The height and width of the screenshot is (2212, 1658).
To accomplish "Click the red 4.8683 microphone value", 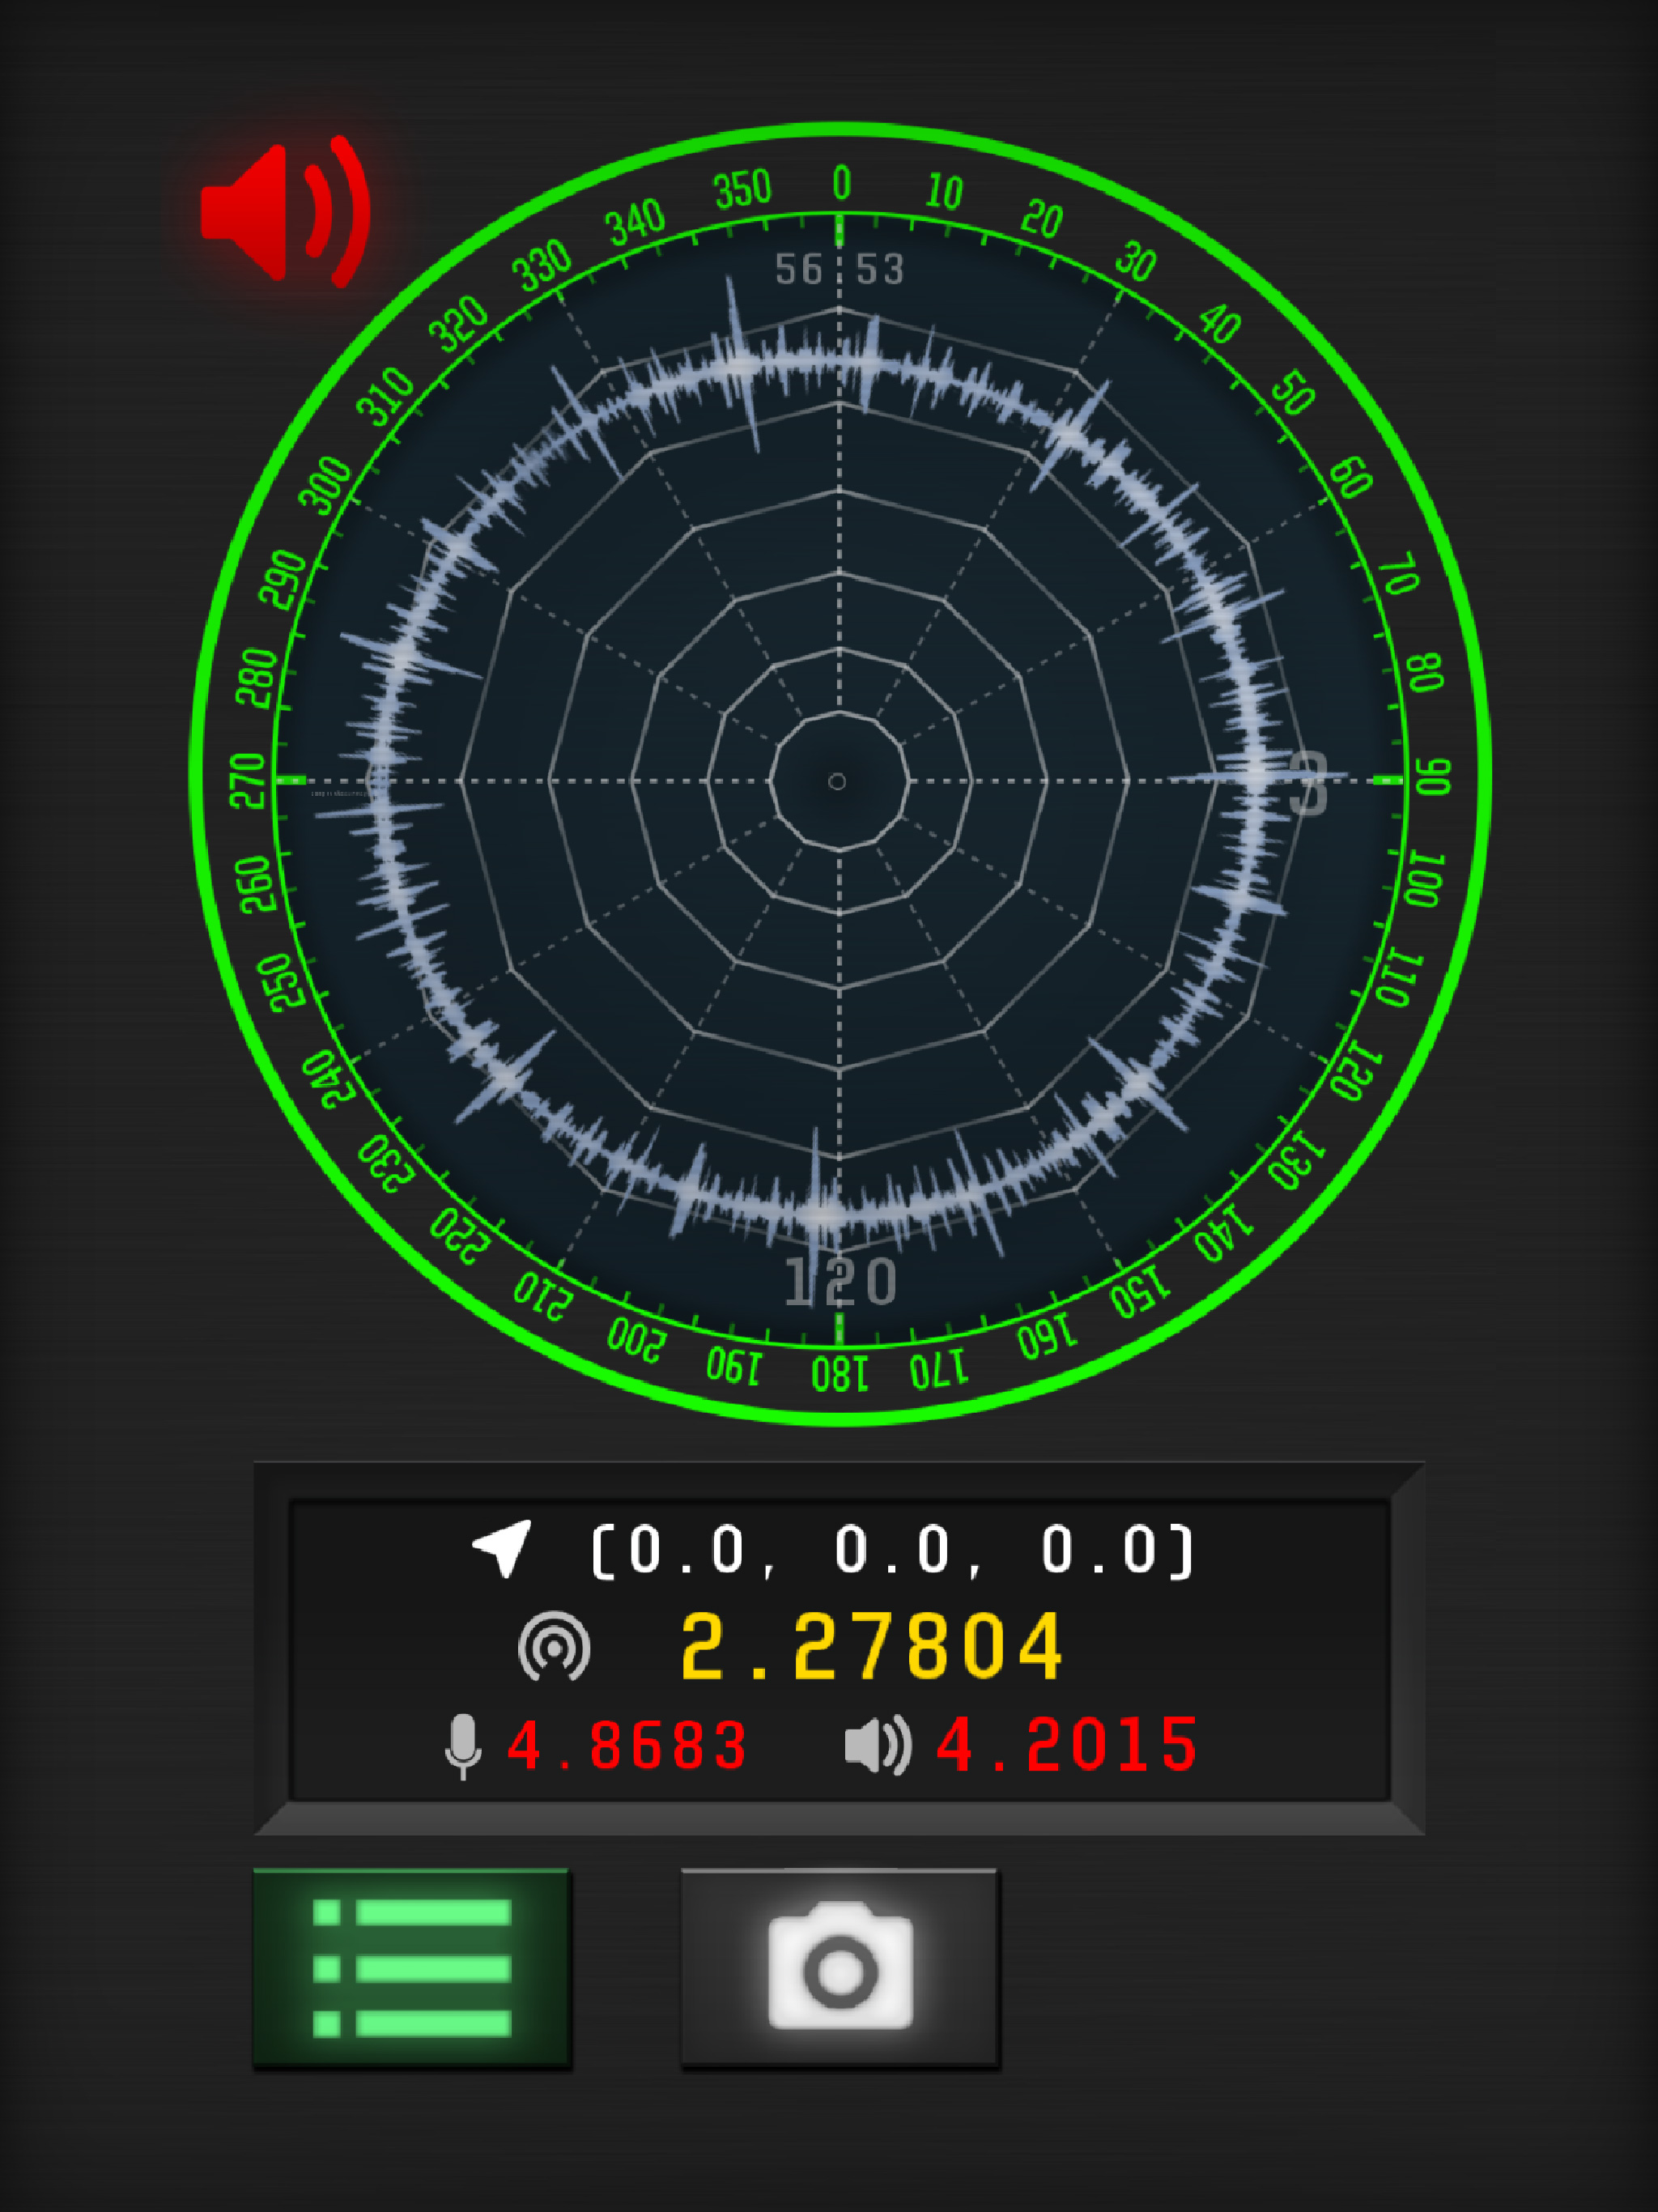I will click(x=627, y=1746).
